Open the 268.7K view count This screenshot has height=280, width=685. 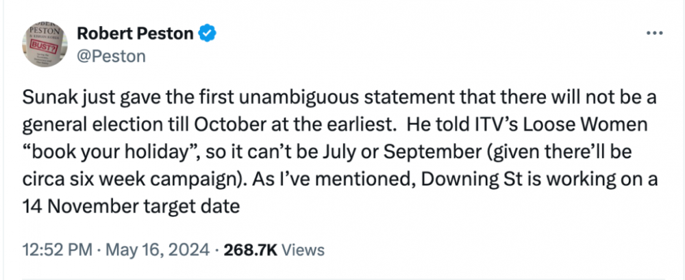pyautogui.click(x=250, y=250)
